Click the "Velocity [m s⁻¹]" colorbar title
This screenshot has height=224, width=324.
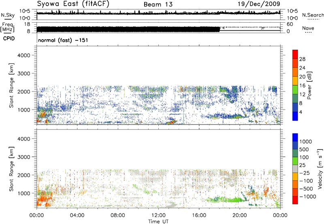[x=320, y=169]
